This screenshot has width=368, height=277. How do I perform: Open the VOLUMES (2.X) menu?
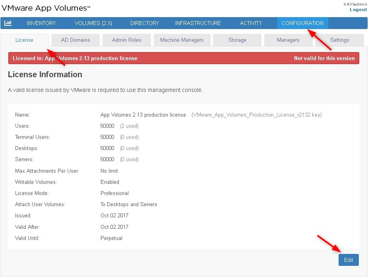pyautogui.click(x=93, y=23)
